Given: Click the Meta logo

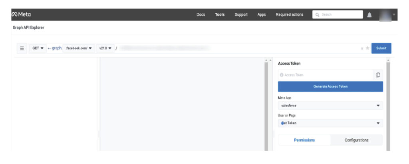Looking at the screenshot, I should [x=21, y=15].
